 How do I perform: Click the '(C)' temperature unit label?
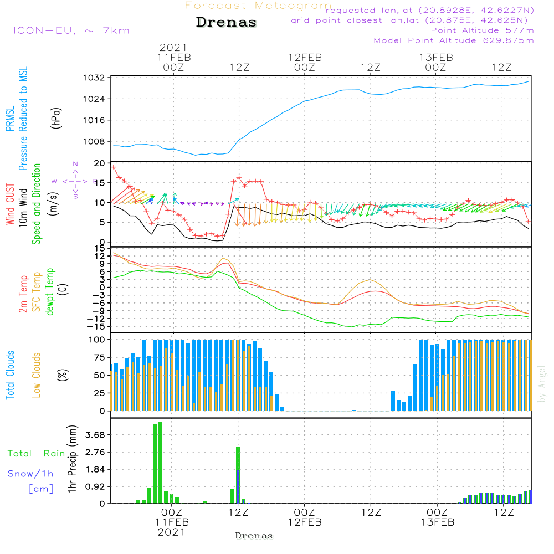click(63, 290)
